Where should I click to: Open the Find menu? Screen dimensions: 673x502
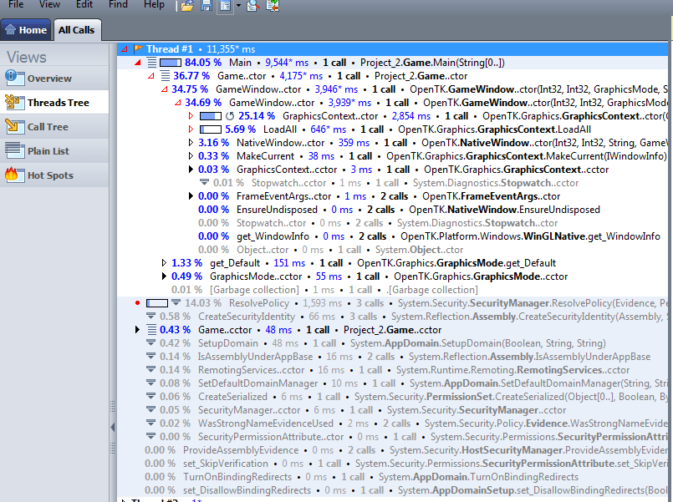[x=118, y=4]
